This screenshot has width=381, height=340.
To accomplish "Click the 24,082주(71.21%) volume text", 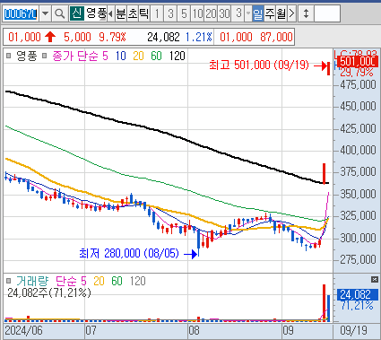I will tap(49, 292).
